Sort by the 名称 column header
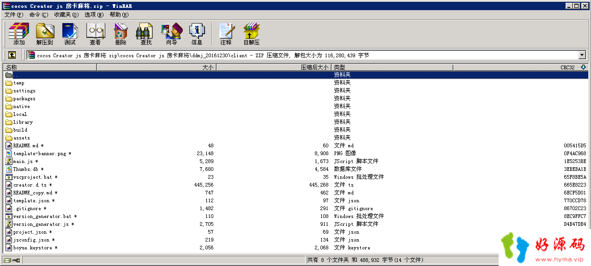The image size is (591, 266). tap(49, 67)
